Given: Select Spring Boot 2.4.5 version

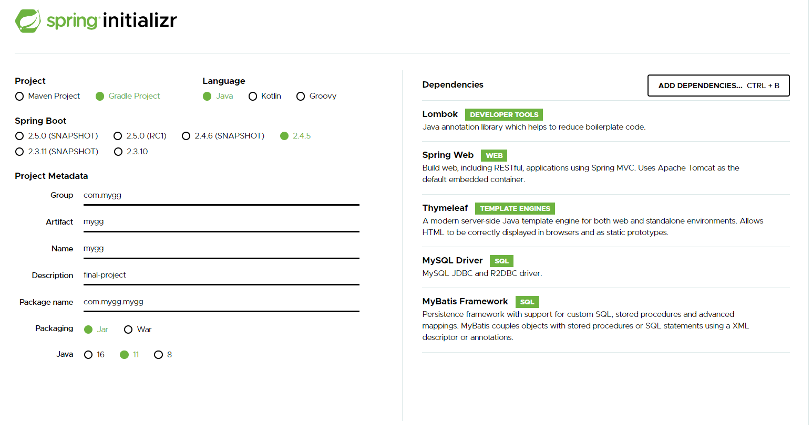Looking at the screenshot, I should tap(295, 136).
